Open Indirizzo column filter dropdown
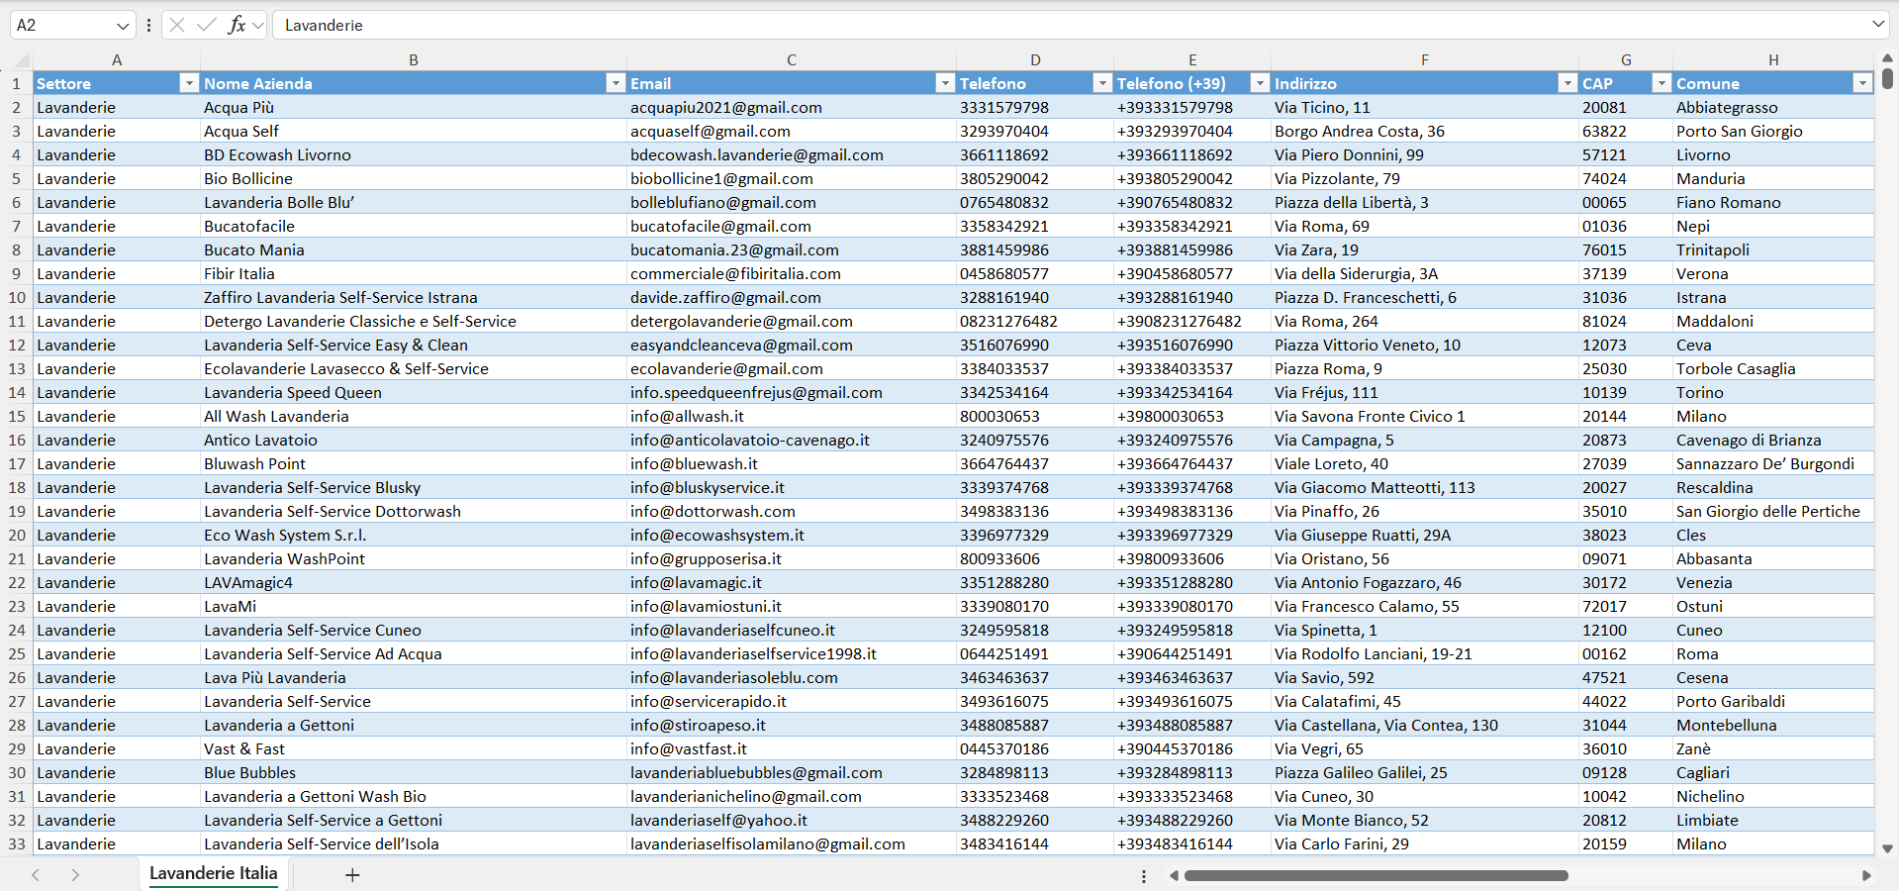This screenshot has width=1899, height=891. (1567, 83)
